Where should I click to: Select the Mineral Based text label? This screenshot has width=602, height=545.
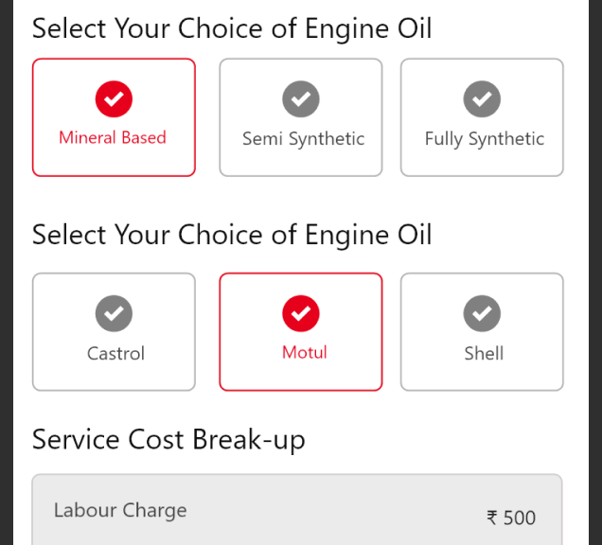[x=113, y=137]
